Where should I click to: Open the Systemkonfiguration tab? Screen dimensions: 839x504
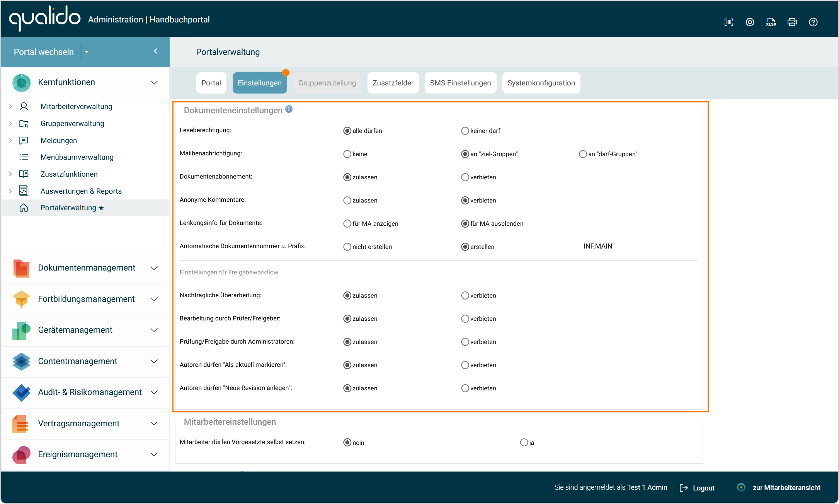(541, 83)
